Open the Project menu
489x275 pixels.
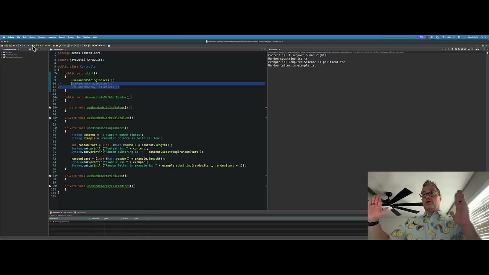[x=71, y=37]
